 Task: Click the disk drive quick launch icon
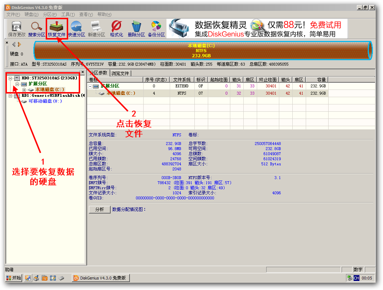tap(61, 278)
